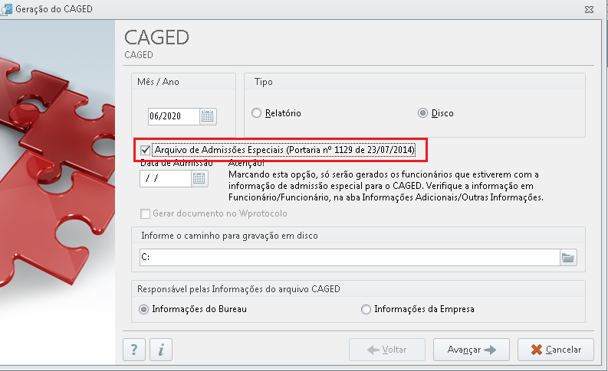Click the italic i information button

point(161,350)
